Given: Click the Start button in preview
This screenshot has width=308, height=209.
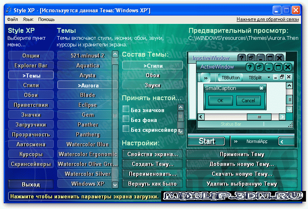Looking at the screenshot, I should 206,141.
